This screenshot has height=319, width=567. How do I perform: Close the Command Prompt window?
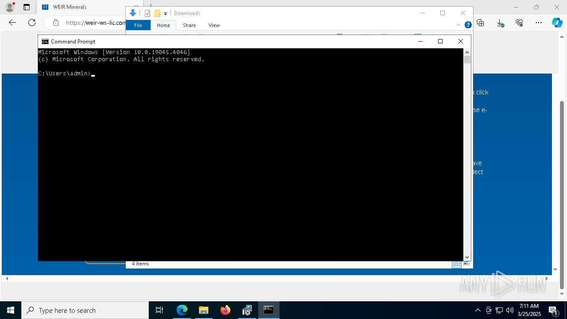pyautogui.click(x=461, y=41)
